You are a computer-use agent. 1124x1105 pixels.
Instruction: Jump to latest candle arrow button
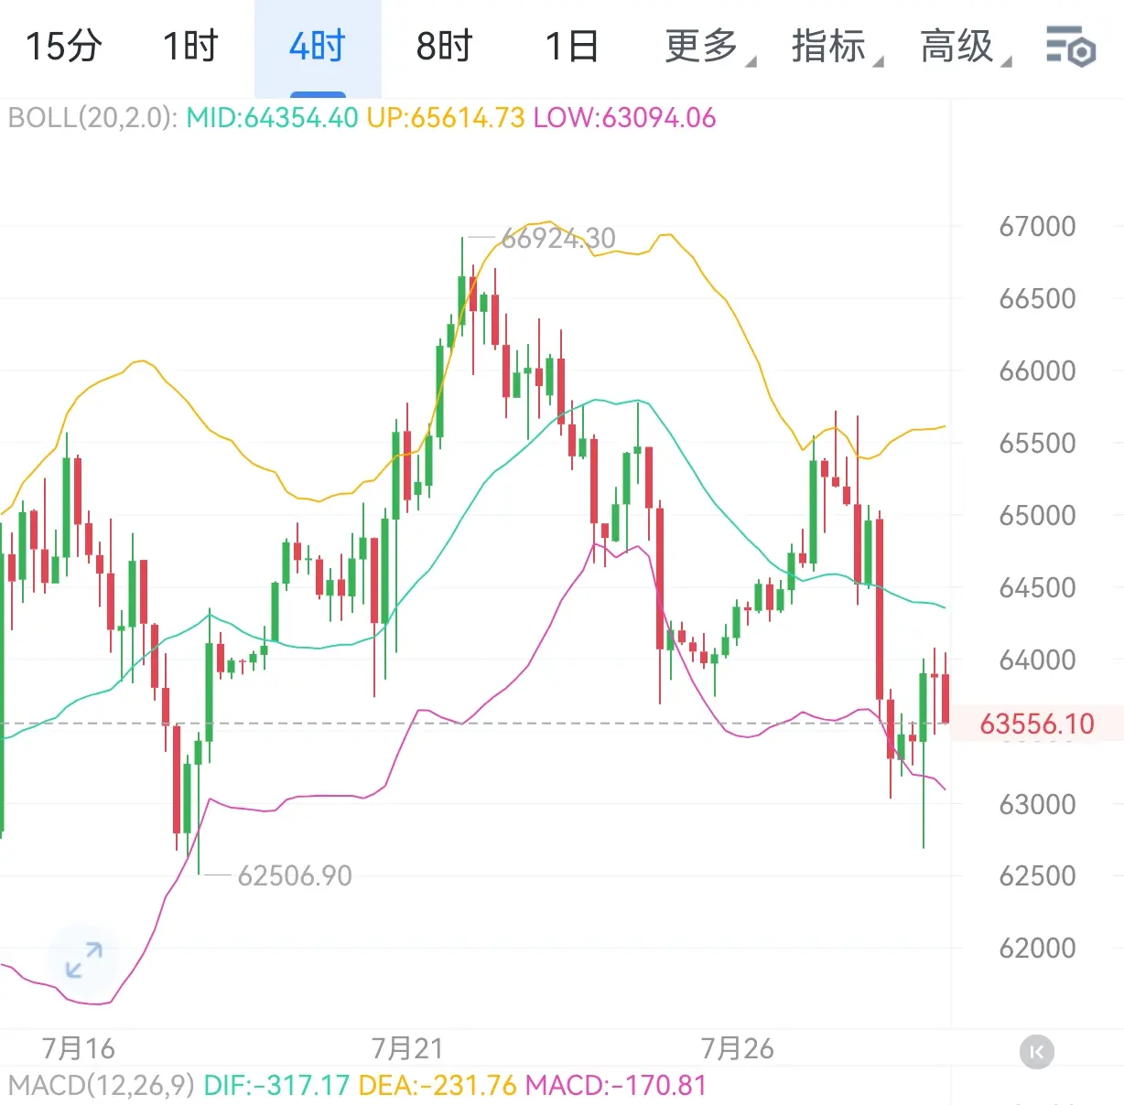pos(1037,1052)
